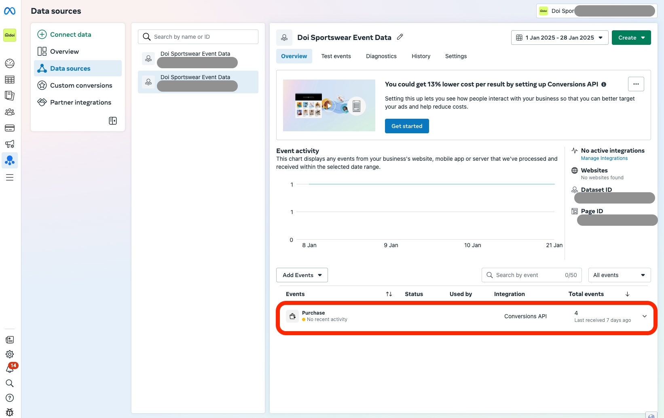Expand the Add Events dropdown
This screenshot has width=664, height=418.
click(302, 275)
